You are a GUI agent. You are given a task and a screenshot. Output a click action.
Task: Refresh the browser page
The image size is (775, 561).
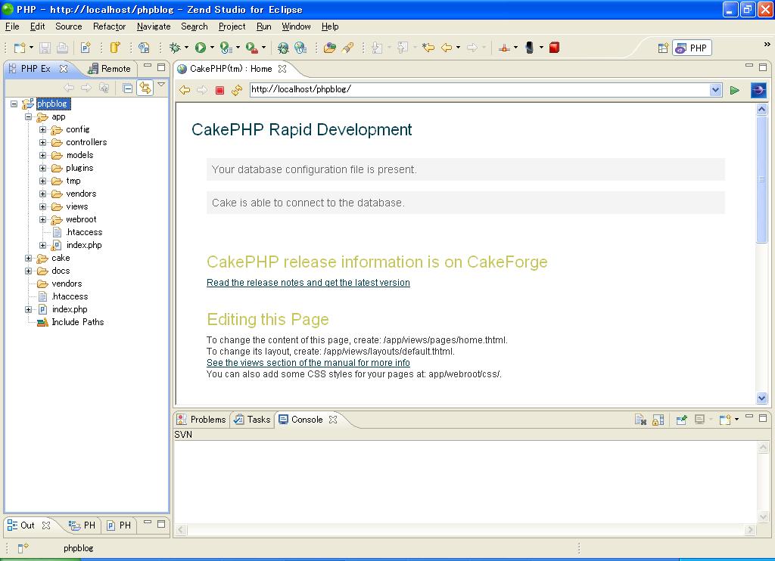tap(237, 90)
